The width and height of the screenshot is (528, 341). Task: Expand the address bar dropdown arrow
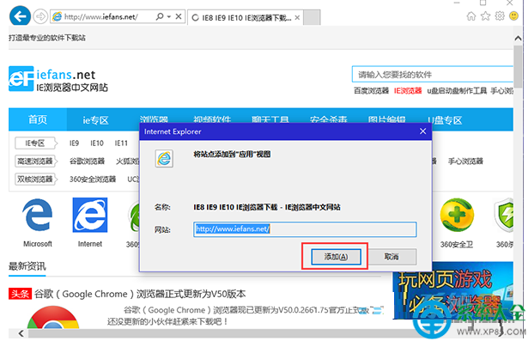pos(169,16)
